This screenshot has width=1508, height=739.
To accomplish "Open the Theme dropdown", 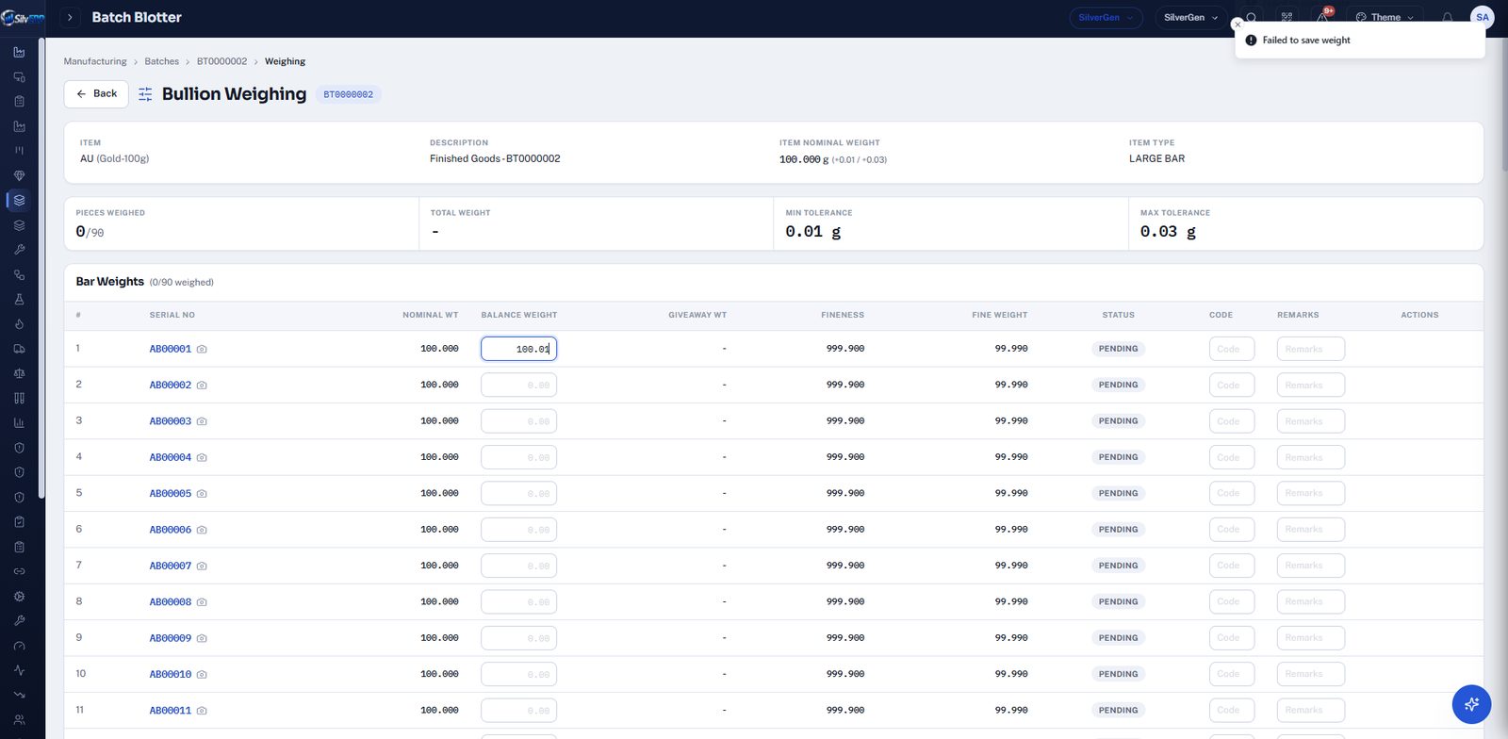I will click(x=1385, y=18).
